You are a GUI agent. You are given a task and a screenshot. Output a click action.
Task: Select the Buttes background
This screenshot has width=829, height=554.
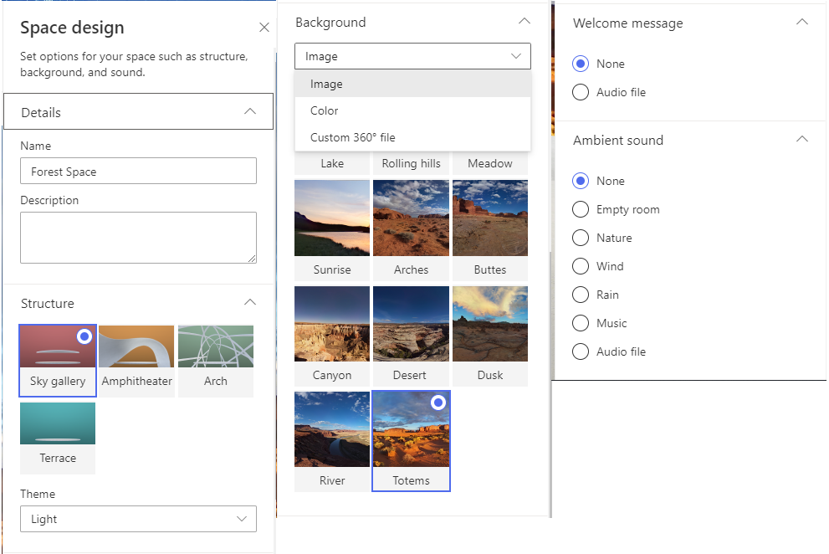[x=489, y=218]
